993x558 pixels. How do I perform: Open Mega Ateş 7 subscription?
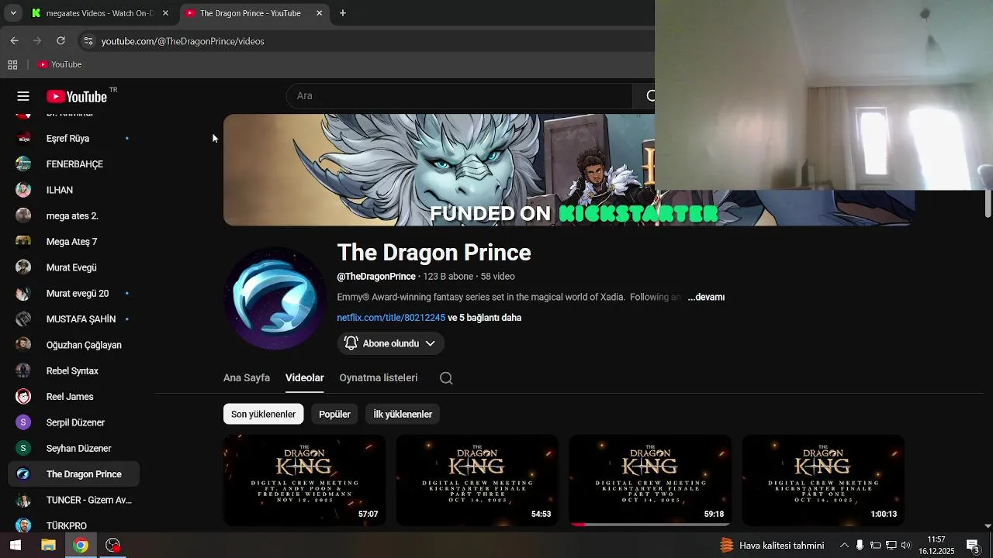pos(74,242)
